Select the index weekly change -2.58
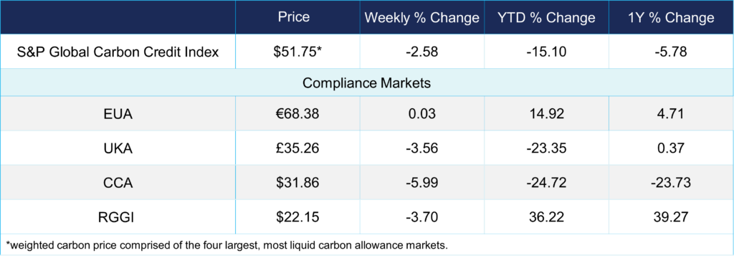The width and height of the screenshot is (734, 258). 421,52
